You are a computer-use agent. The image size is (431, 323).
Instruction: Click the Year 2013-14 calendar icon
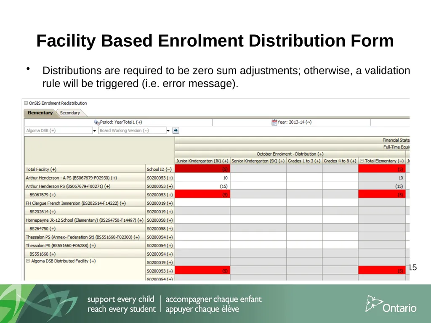tap(274, 122)
